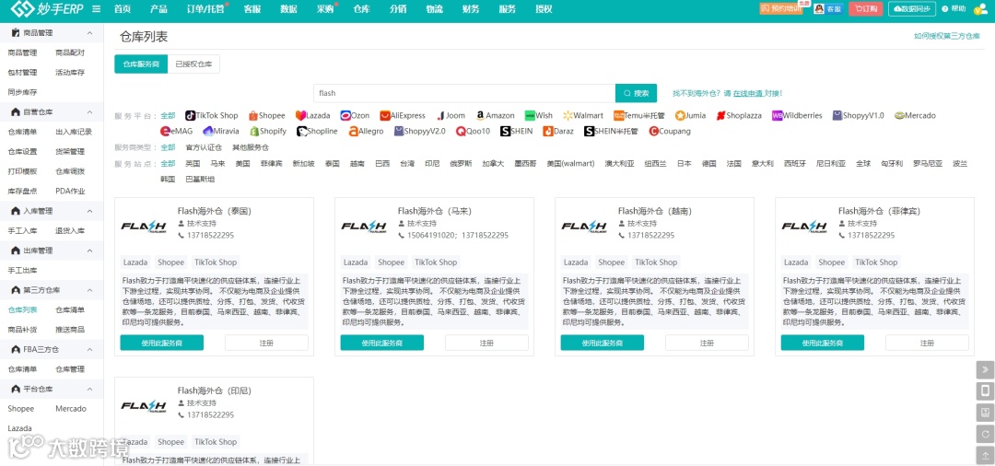Filter by Allegro platform icon

pyautogui.click(x=354, y=132)
